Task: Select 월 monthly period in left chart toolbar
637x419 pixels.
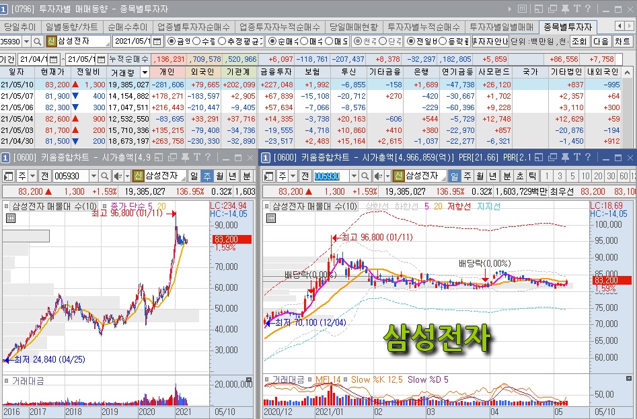Action: 220,176
